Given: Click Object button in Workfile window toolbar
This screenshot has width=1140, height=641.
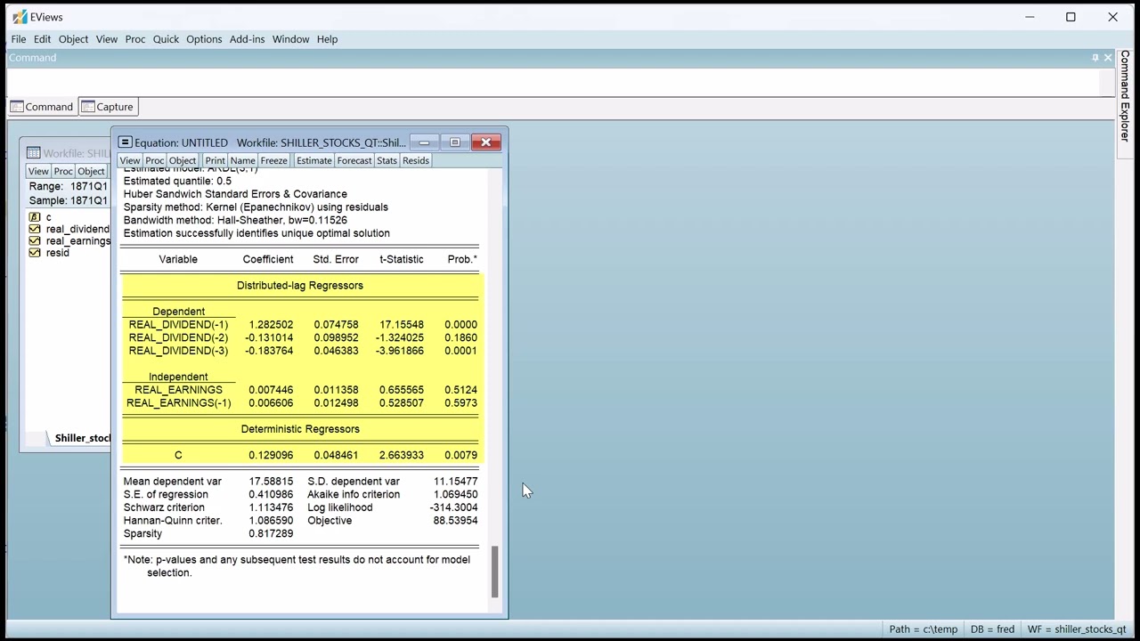Looking at the screenshot, I should (x=91, y=171).
